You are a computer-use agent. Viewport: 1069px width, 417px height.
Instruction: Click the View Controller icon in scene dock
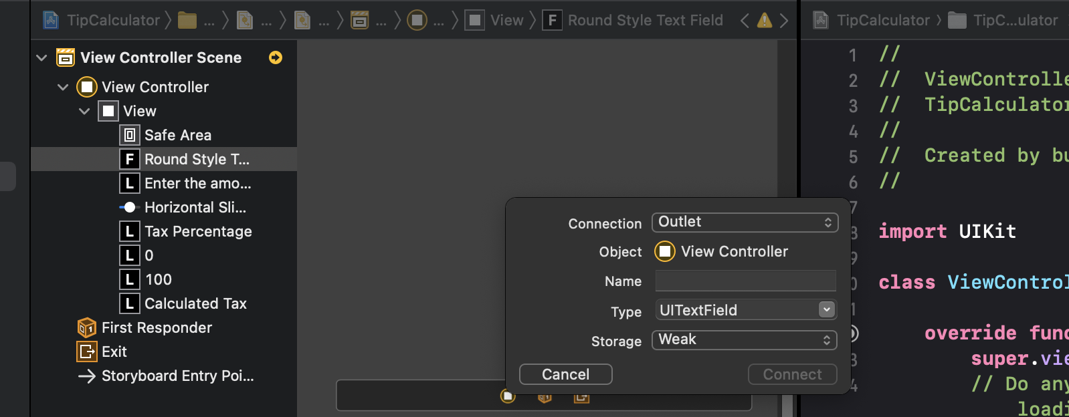[x=508, y=397]
